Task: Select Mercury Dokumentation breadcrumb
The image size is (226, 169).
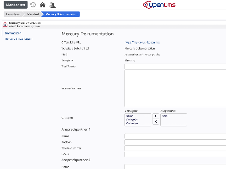Action: click(x=62, y=14)
